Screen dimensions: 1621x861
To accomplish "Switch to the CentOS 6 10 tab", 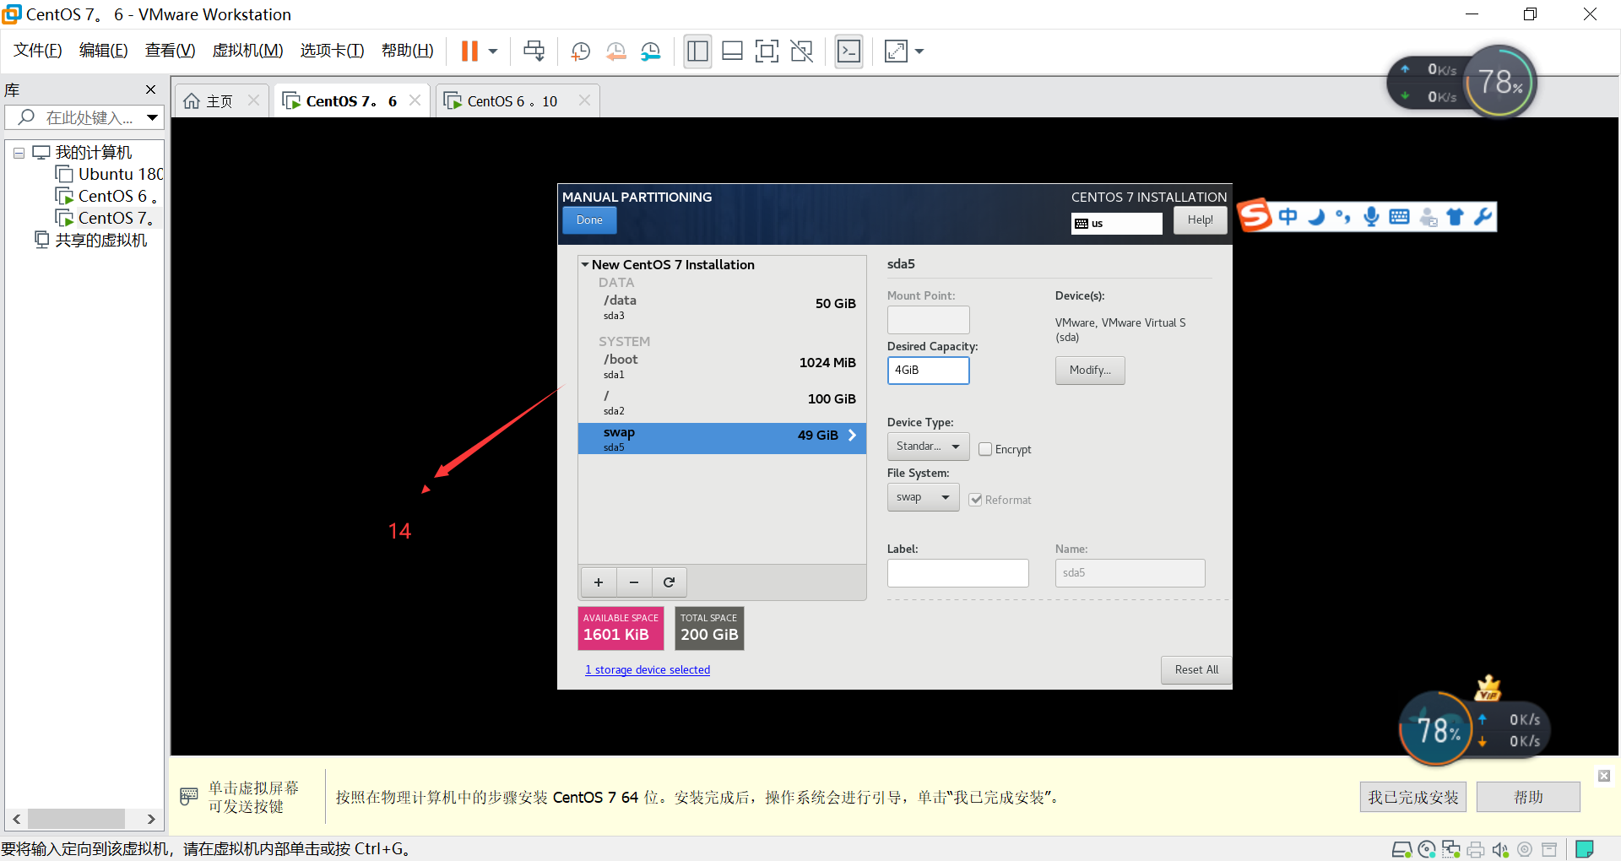I will 512,101.
